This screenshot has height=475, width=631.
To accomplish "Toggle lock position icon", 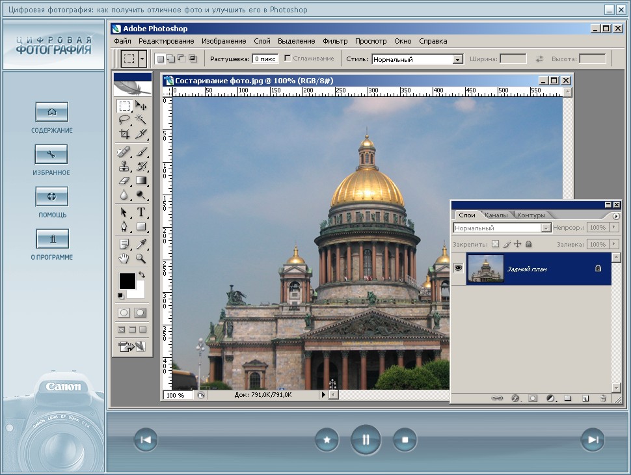I will 518,244.
